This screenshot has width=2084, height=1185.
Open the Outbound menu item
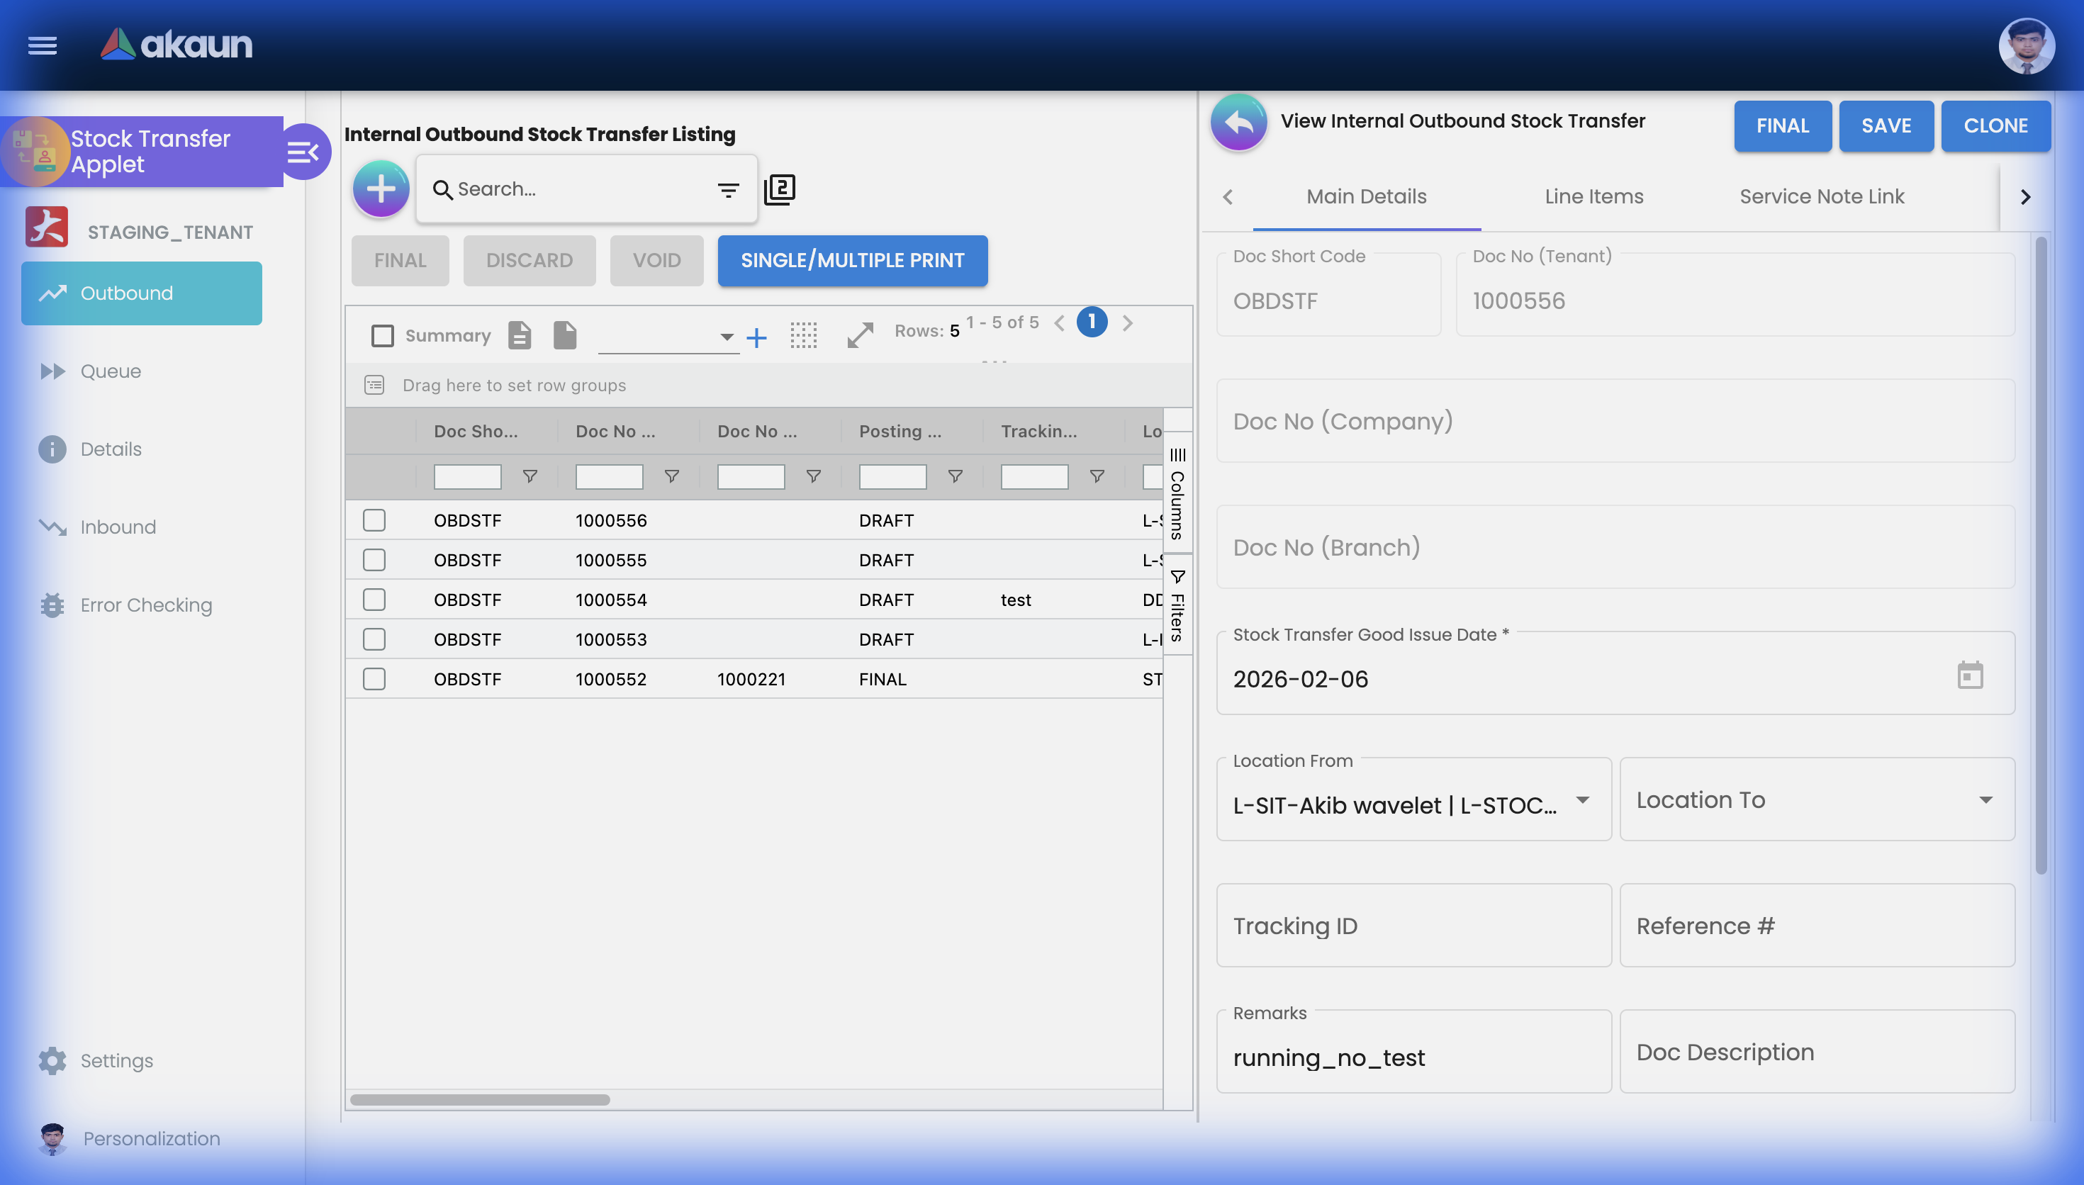(x=142, y=293)
